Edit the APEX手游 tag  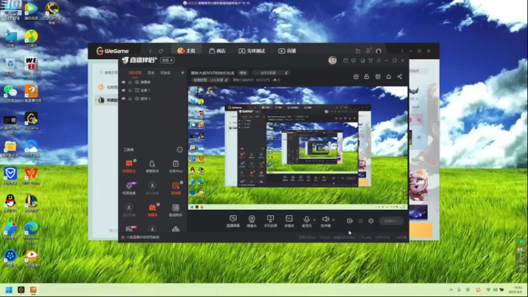click(x=271, y=73)
